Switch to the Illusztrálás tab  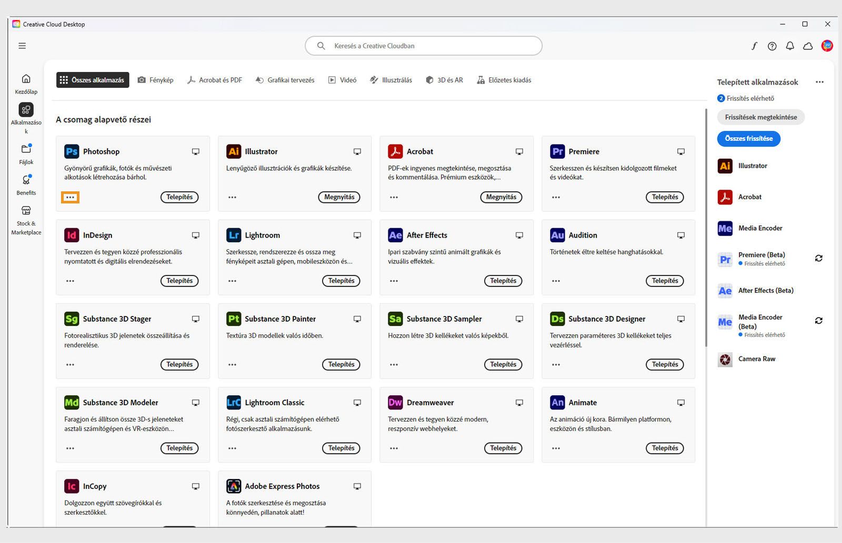click(x=391, y=80)
